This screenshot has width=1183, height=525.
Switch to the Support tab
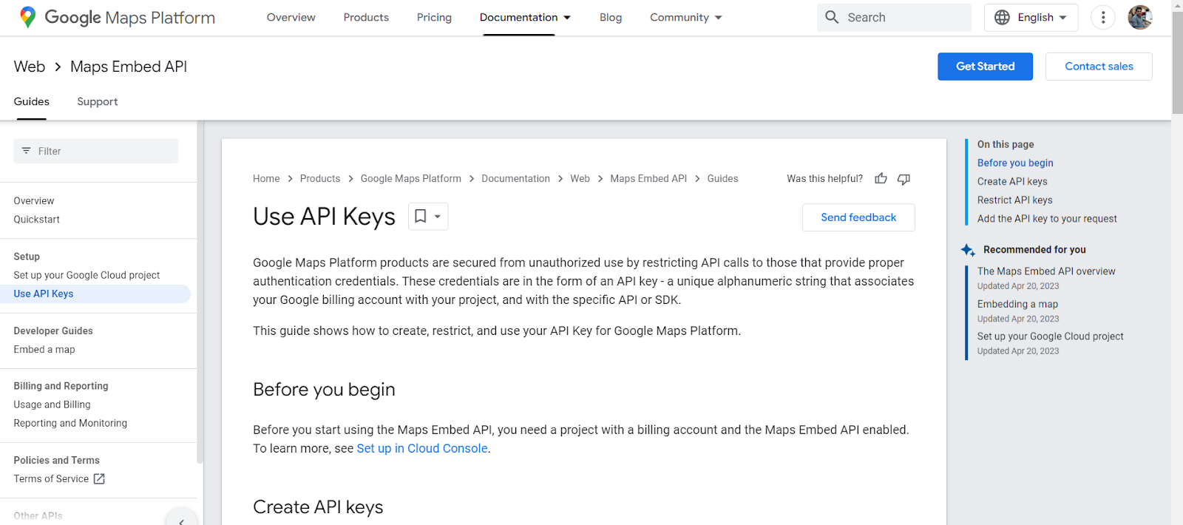(98, 101)
